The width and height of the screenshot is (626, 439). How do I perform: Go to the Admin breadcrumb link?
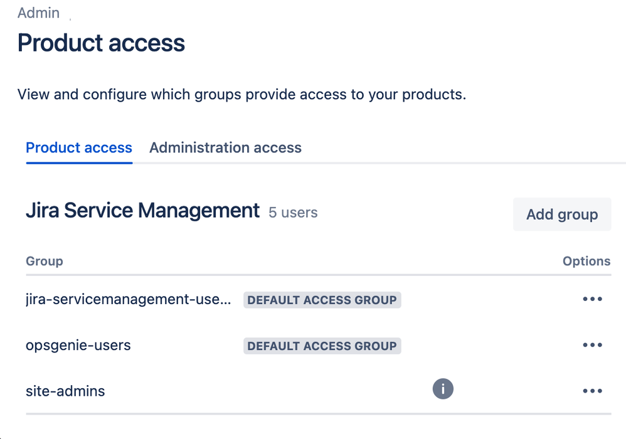[x=39, y=13]
